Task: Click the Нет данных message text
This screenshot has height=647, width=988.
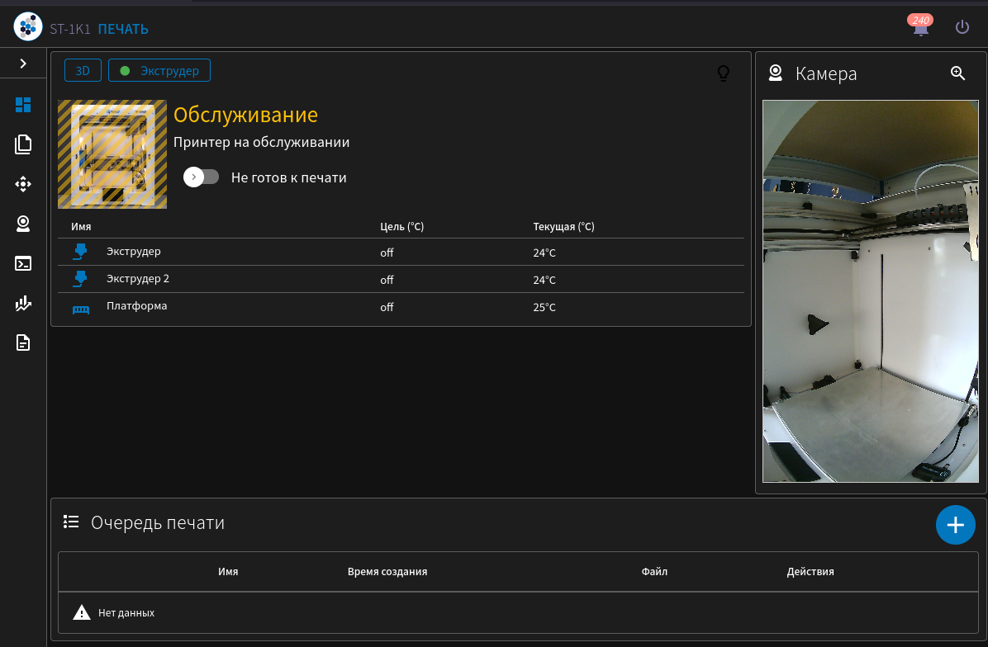Action: (126, 613)
